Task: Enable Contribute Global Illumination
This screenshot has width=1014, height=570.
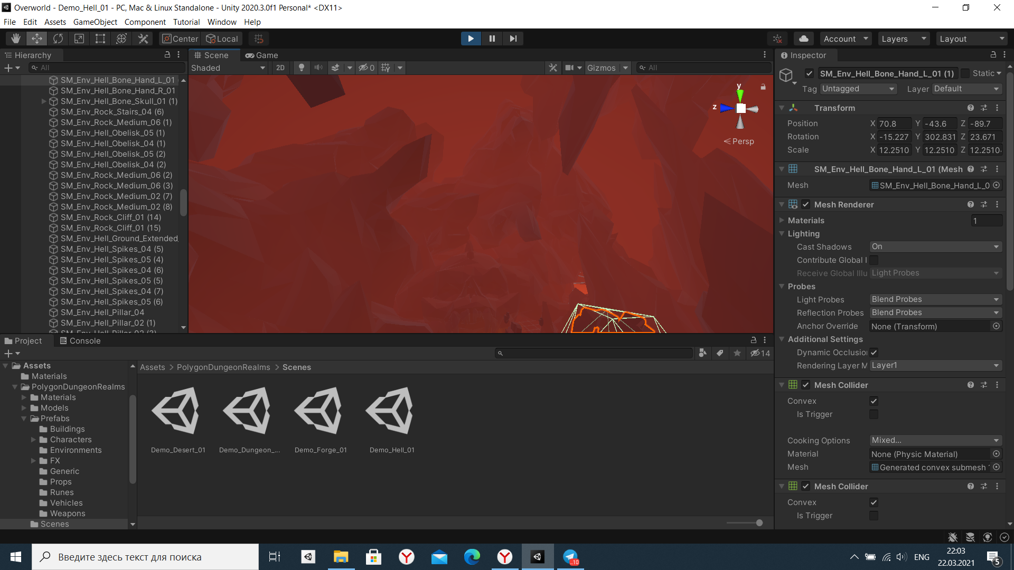Action: (x=874, y=260)
